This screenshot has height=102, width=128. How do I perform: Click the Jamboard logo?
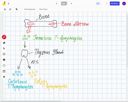[4, 3]
